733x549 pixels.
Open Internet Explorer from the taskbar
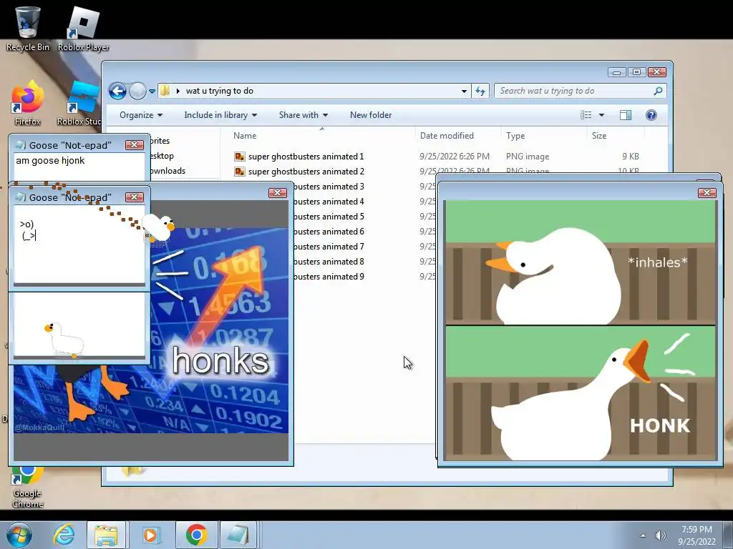tap(63, 535)
